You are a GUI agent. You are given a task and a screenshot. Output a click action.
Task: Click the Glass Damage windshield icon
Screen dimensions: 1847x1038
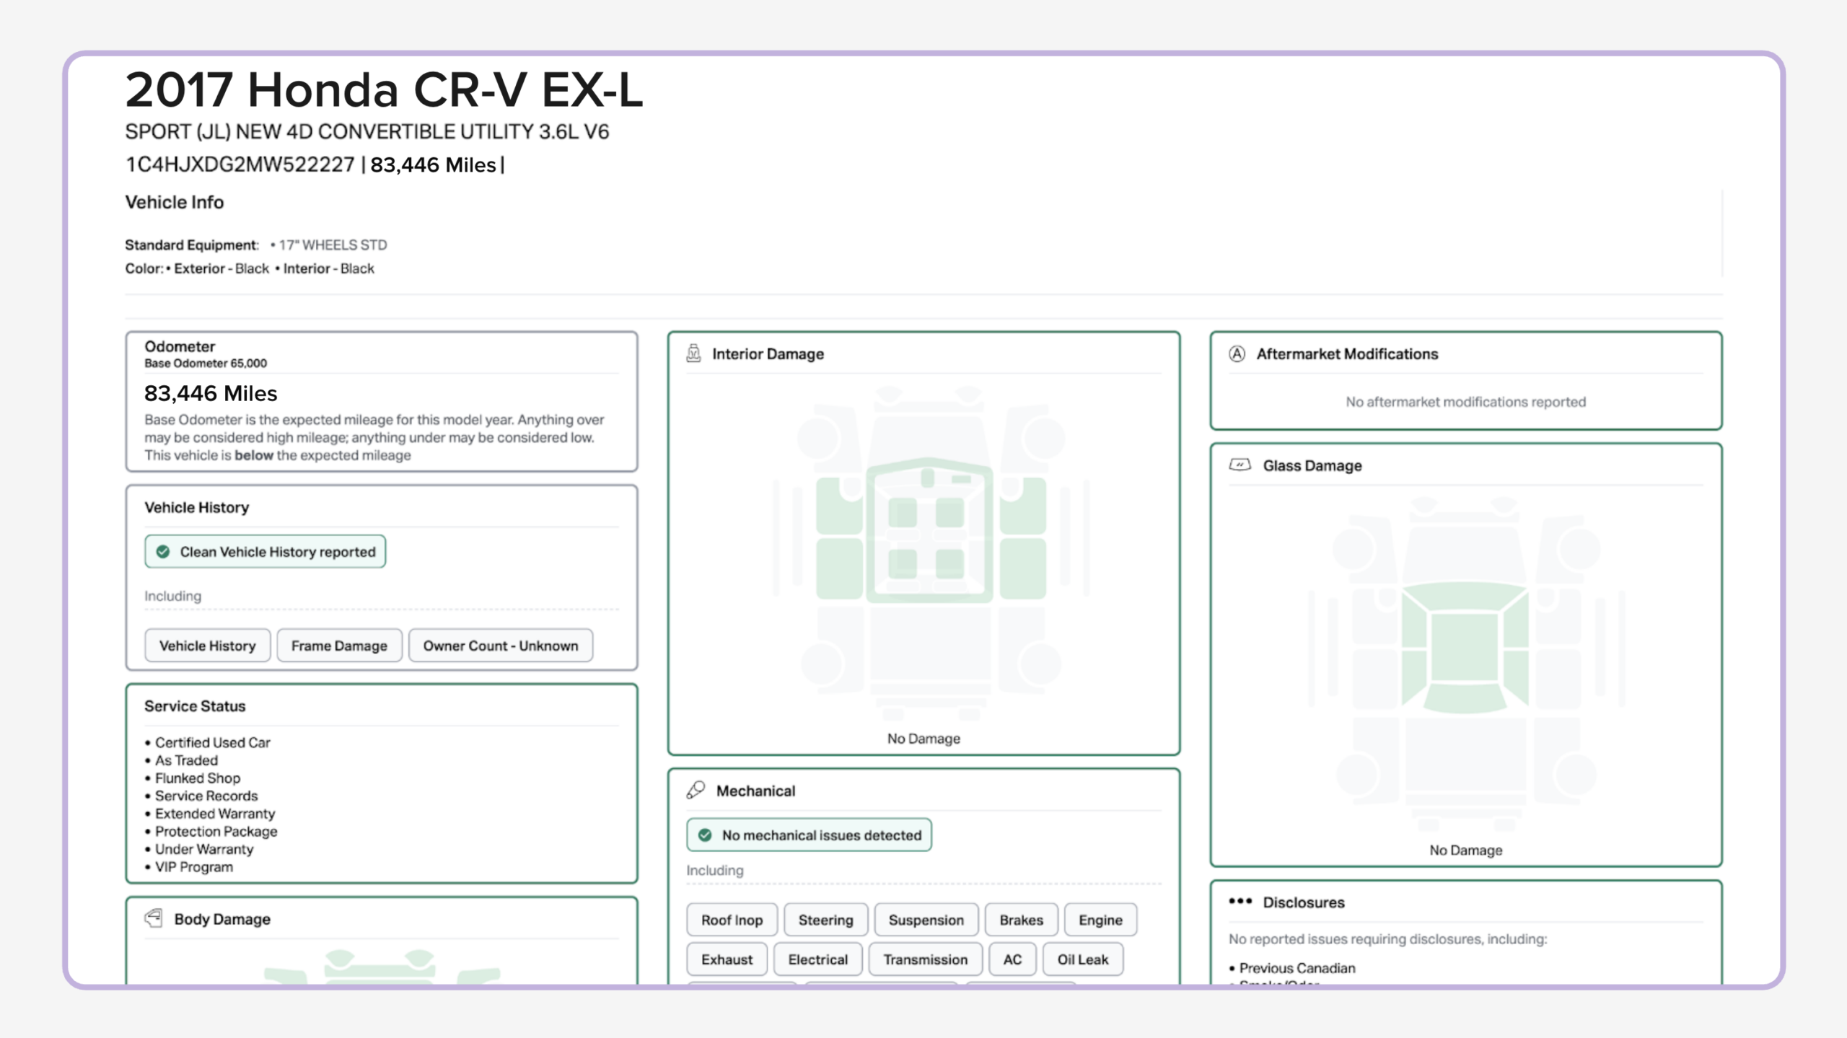(x=1240, y=465)
